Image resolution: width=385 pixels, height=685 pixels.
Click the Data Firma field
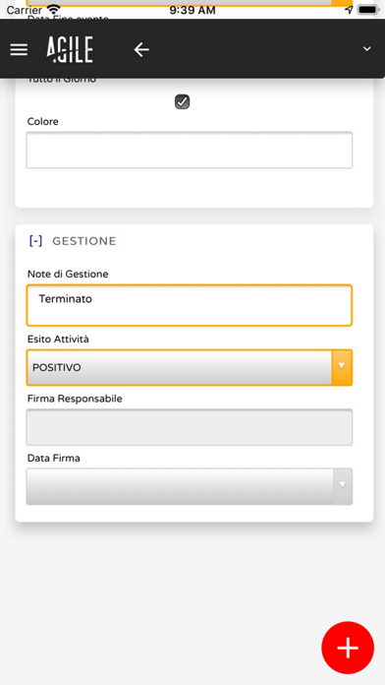[190, 486]
